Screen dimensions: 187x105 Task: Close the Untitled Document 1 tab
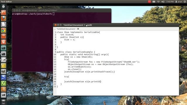(78, 29)
